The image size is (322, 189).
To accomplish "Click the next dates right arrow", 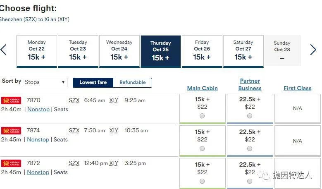I will click(313, 50).
